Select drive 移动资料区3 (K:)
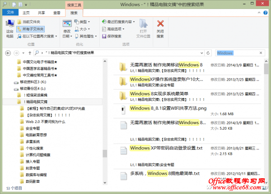 (30, 82)
